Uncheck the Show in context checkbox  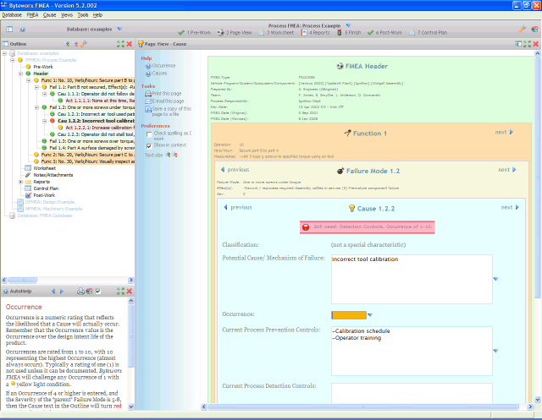[149, 146]
